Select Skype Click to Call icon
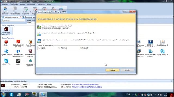This screenshot has width=174, height=97. [x=163, y=52]
